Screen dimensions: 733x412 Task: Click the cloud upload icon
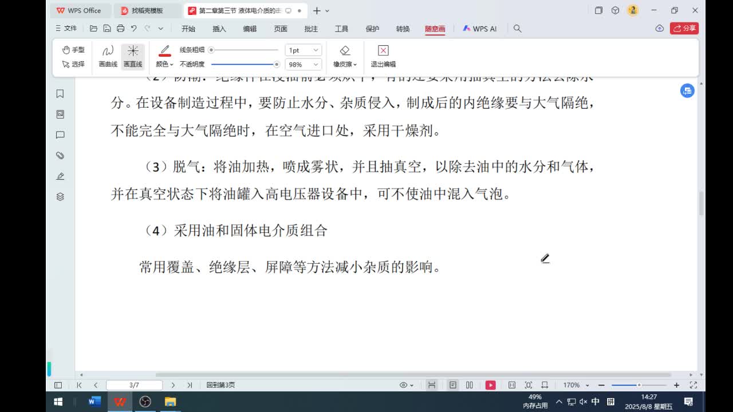(659, 28)
